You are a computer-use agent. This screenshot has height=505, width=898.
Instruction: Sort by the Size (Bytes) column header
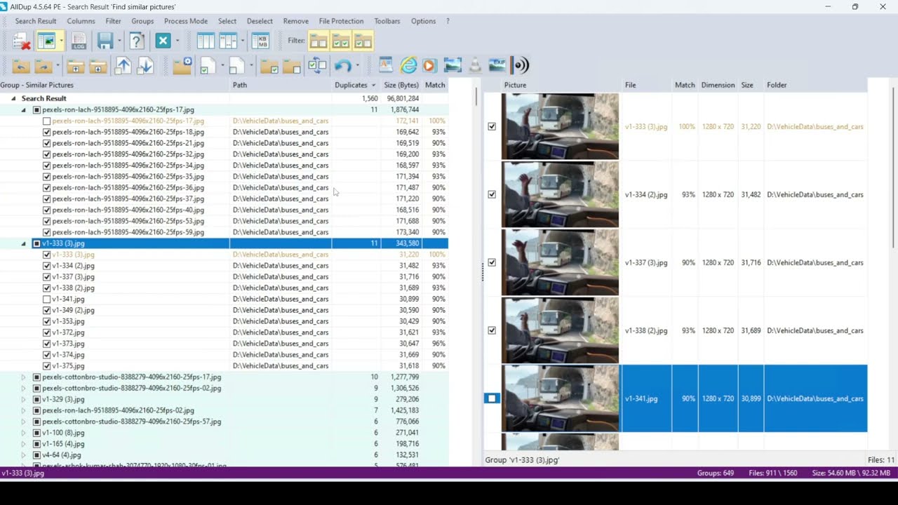point(401,85)
